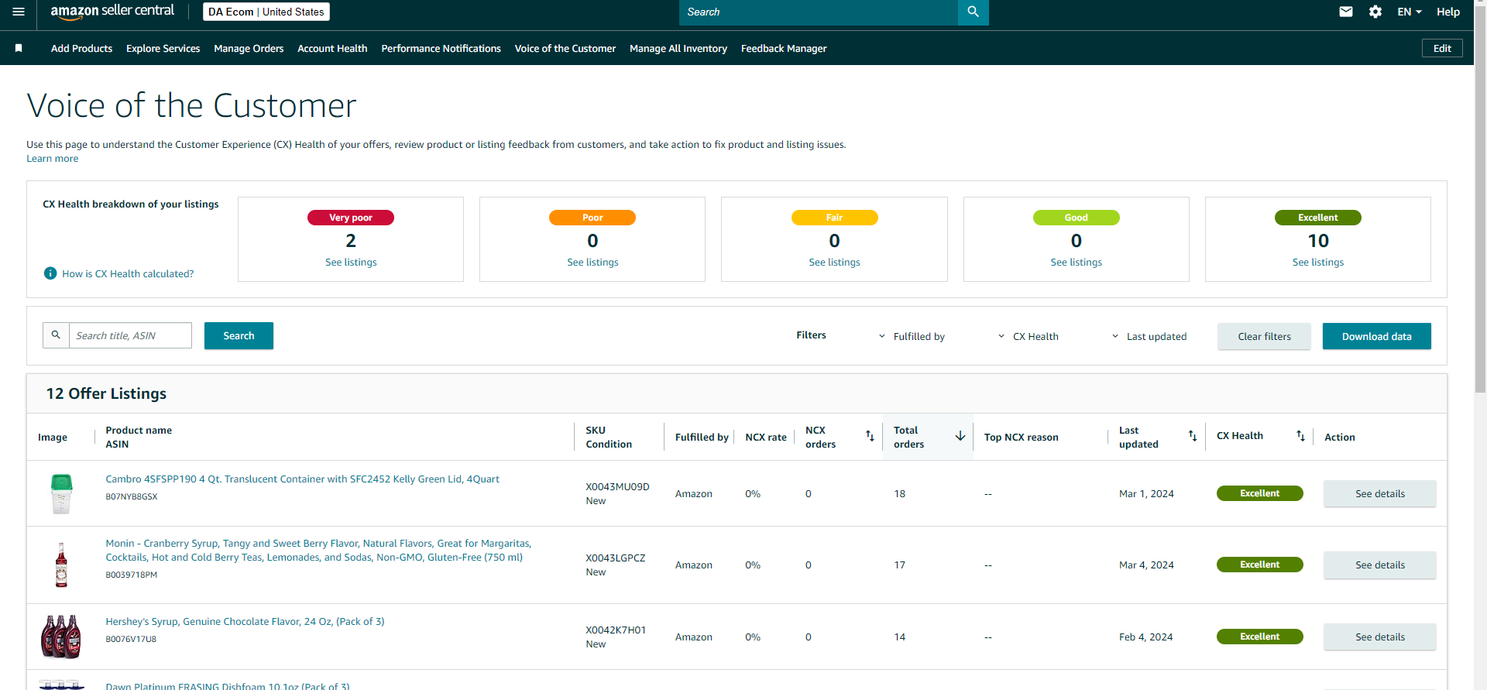Open Cambro 4SFSPP190 product link
This screenshot has height=690, width=1487.
(302, 479)
